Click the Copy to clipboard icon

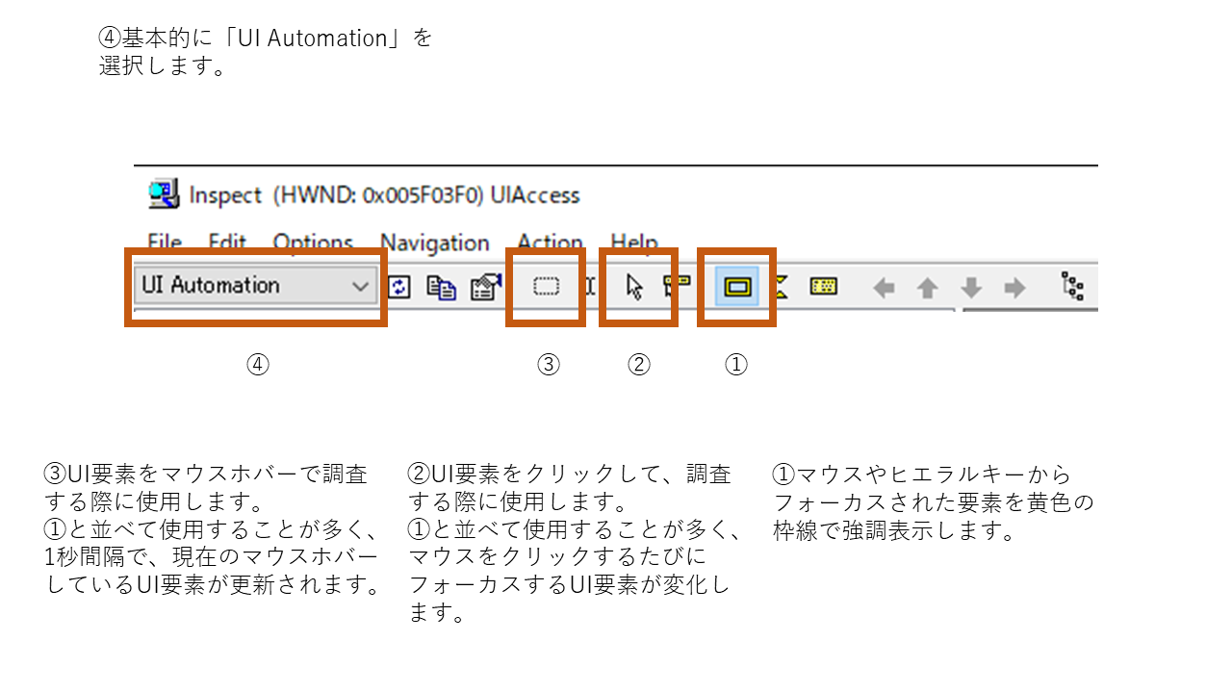[x=441, y=287]
